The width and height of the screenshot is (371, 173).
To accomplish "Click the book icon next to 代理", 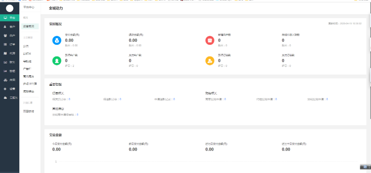I will 5,54.
